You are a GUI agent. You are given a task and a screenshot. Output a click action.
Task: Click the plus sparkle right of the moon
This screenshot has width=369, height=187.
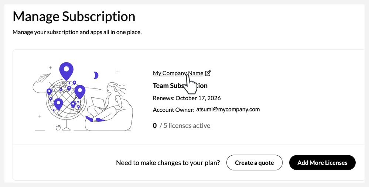[118, 71]
